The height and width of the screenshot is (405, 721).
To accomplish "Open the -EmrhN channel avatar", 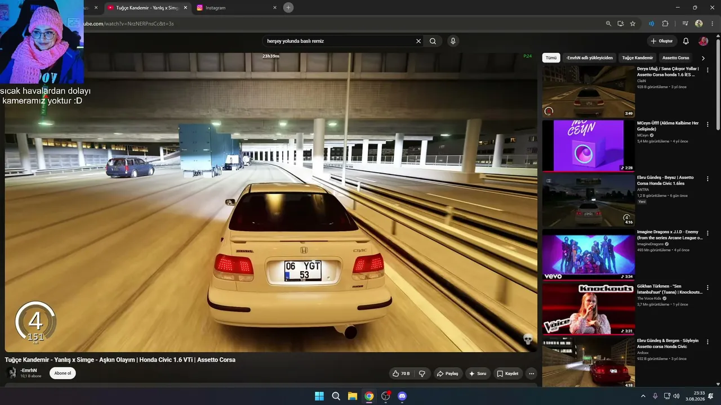I will click(11, 373).
